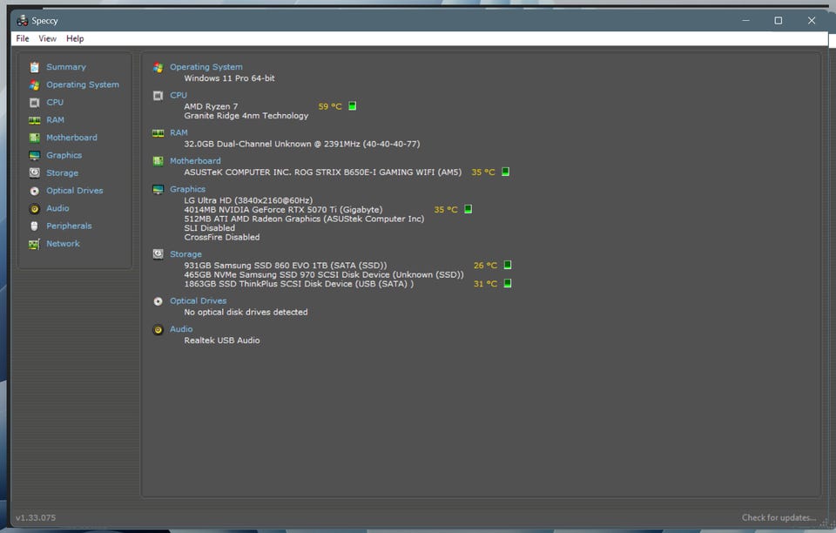836x533 pixels.
Task: Select Operating System in the sidebar
Action: coord(83,84)
